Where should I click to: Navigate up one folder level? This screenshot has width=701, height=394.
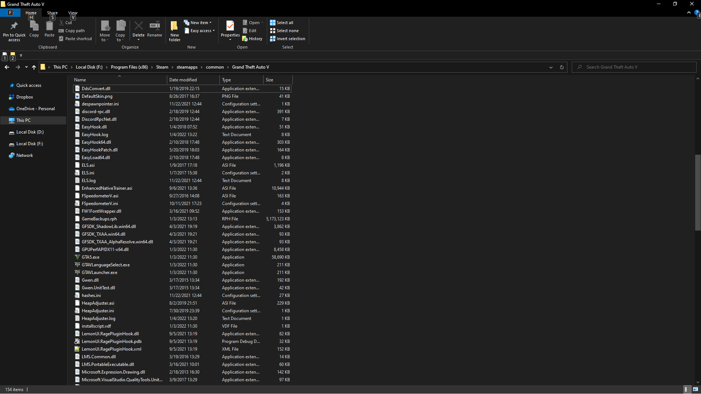click(x=34, y=67)
